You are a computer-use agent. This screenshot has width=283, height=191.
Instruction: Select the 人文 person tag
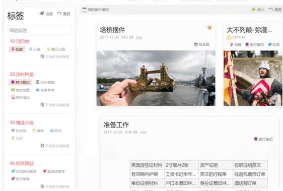pos(17,138)
